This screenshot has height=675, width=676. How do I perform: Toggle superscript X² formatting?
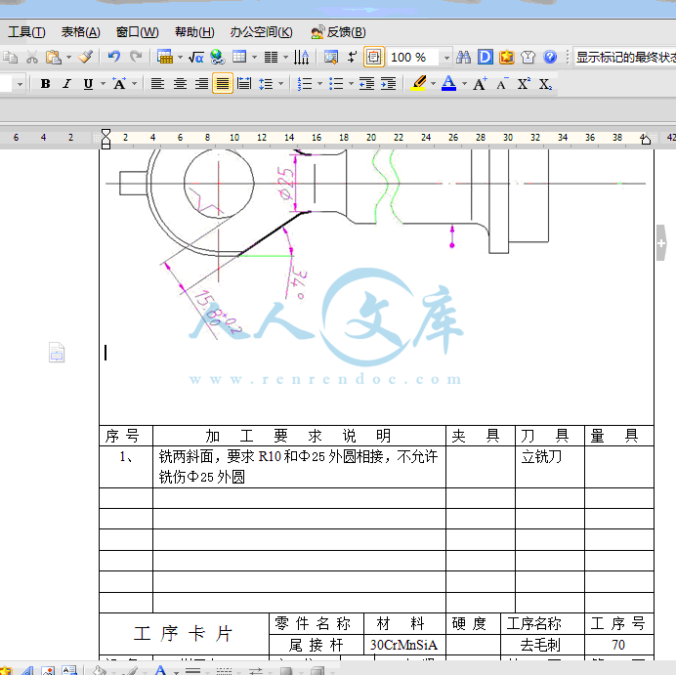tap(524, 84)
